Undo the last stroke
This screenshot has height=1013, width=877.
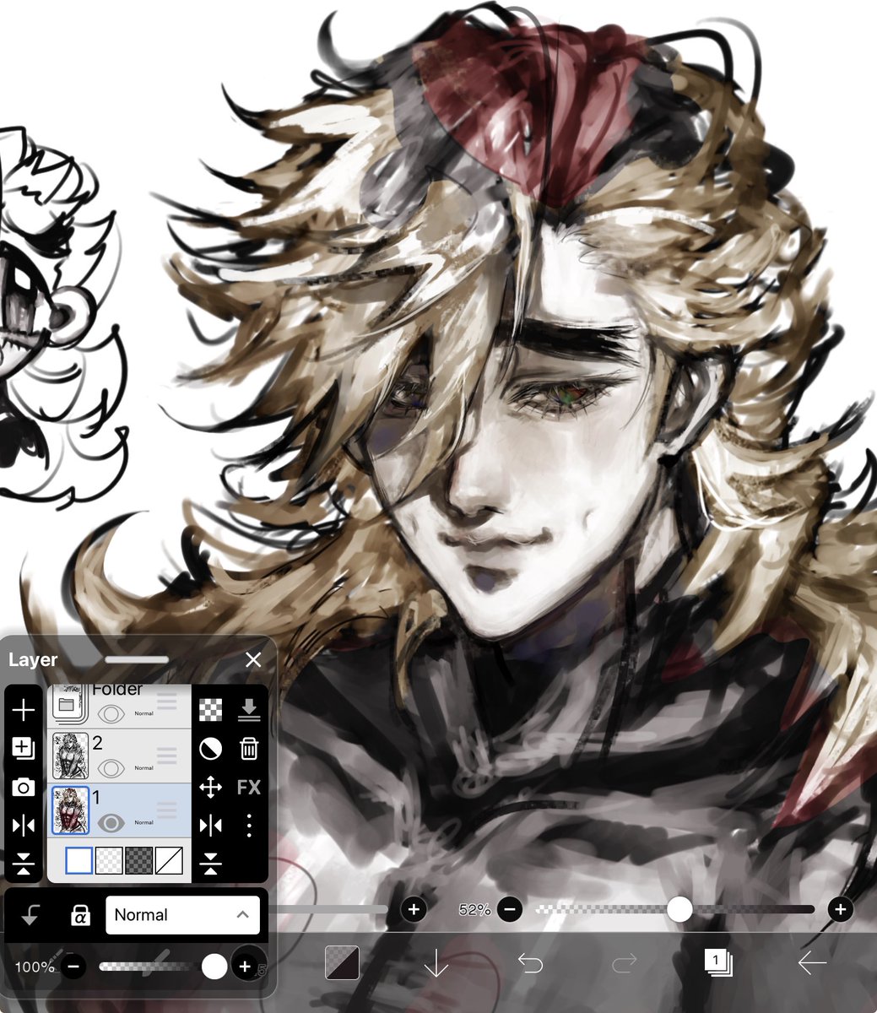point(530,962)
